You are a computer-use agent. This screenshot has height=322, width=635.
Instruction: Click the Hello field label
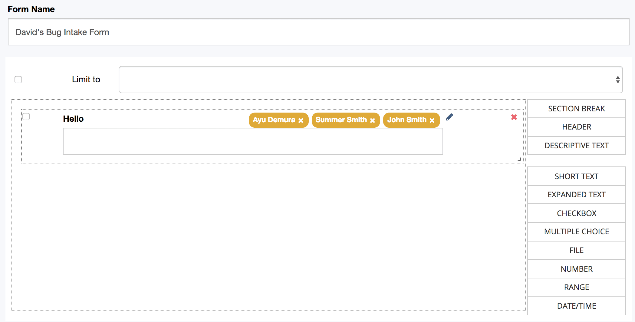[73, 119]
